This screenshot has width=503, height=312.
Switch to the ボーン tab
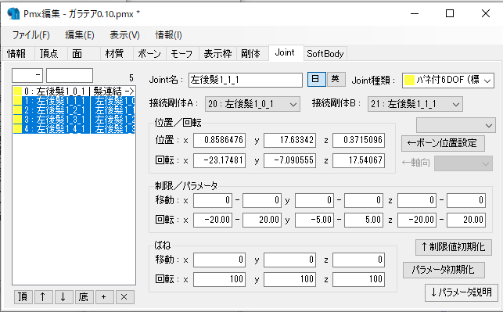[x=149, y=53]
